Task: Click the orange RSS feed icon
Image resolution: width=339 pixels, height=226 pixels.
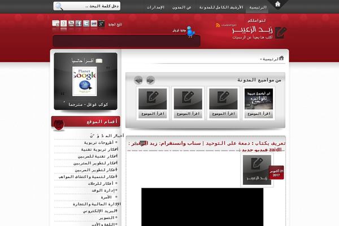Action: pyautogui.click(x=218, y=25)
